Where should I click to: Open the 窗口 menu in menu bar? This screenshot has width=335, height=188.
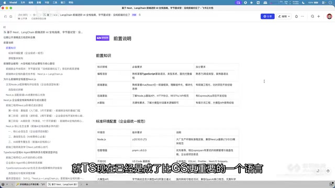[x=63, y=3]
